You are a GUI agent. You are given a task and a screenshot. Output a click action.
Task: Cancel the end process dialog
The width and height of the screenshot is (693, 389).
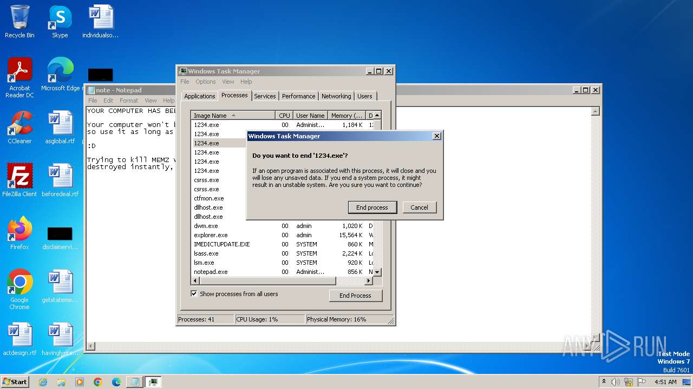(419, 207)
